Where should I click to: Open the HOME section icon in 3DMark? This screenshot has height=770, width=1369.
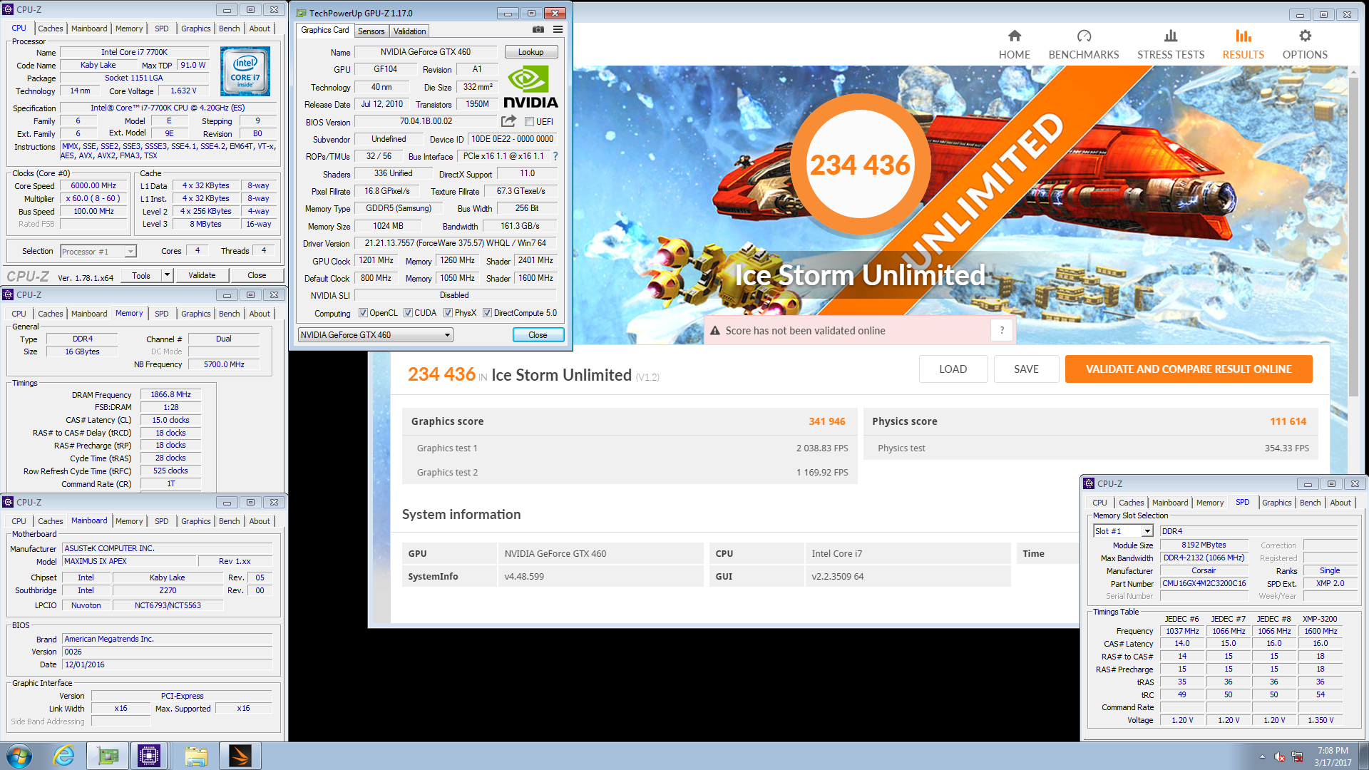(1014, 36)
